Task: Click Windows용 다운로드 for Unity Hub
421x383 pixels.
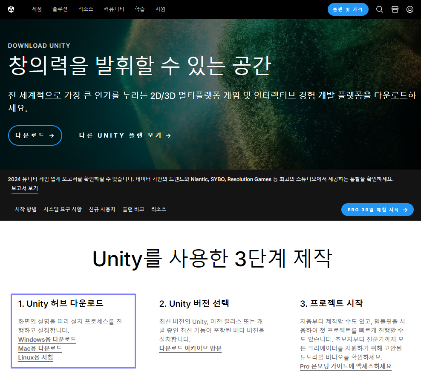Action: [x=47, y=339]
